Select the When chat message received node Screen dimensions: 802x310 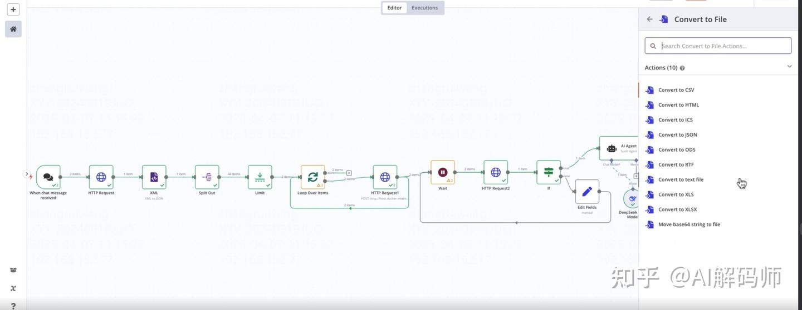coord(48,177)
